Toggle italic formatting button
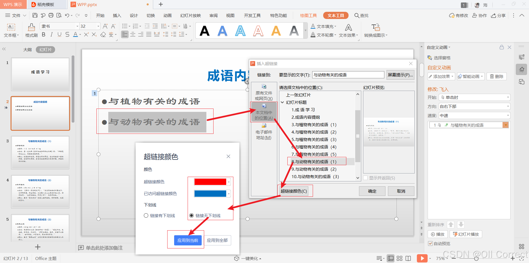529x263 pixels. tap(52, 35)
